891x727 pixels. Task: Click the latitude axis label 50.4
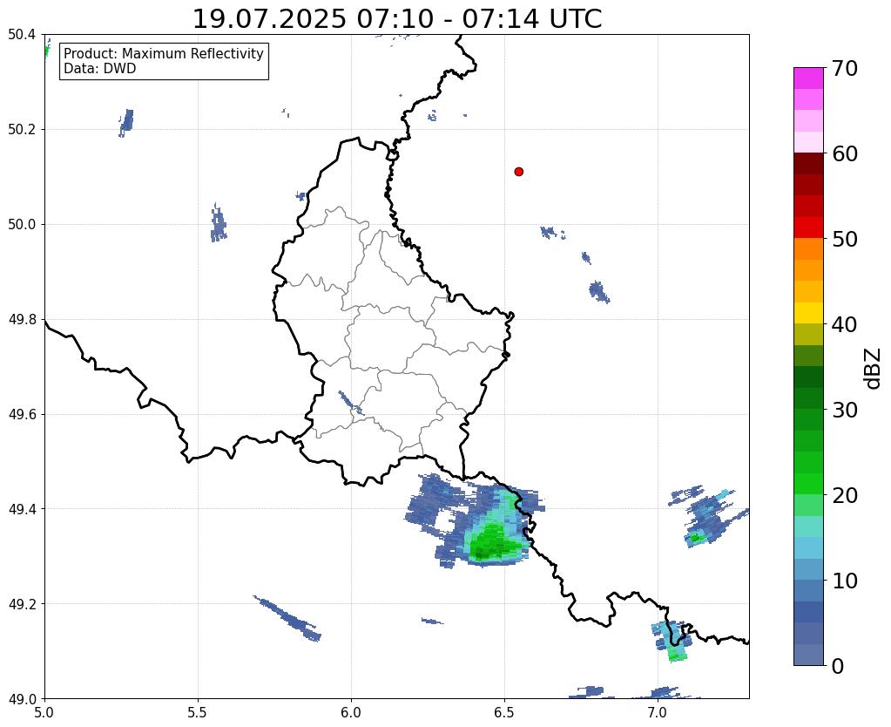coord(22,35)
